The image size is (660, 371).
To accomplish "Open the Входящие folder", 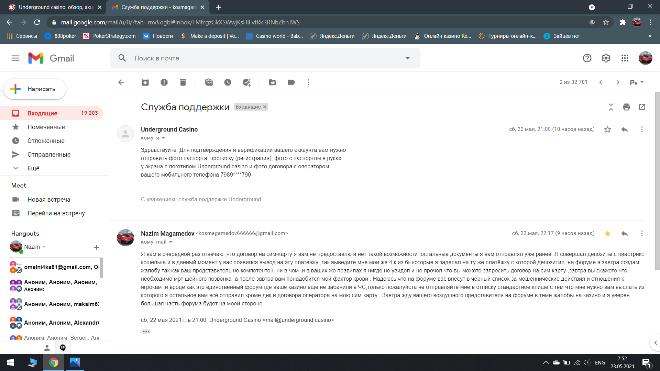I will point(52,113).
